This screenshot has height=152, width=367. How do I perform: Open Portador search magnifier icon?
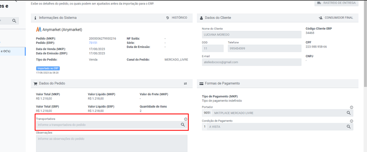(x=348, y=113)
